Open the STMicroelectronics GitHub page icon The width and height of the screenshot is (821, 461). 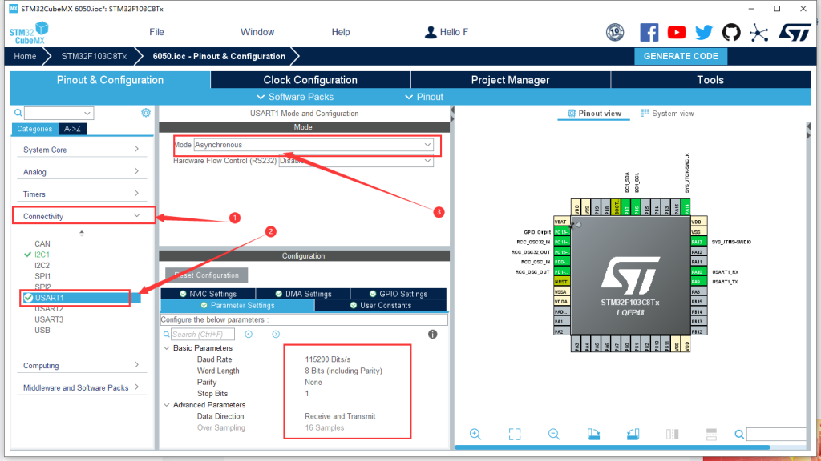[x=730, y=32]
